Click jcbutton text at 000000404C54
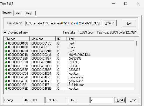The width and height of the screenshot is (144, 106). 74,74
